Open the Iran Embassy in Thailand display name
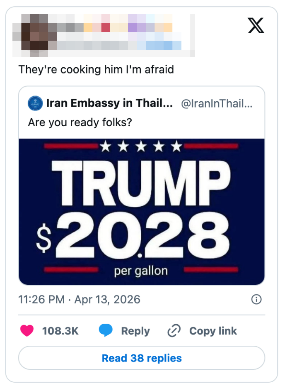Screen dimensions: 285x391 tap(109, 103)
